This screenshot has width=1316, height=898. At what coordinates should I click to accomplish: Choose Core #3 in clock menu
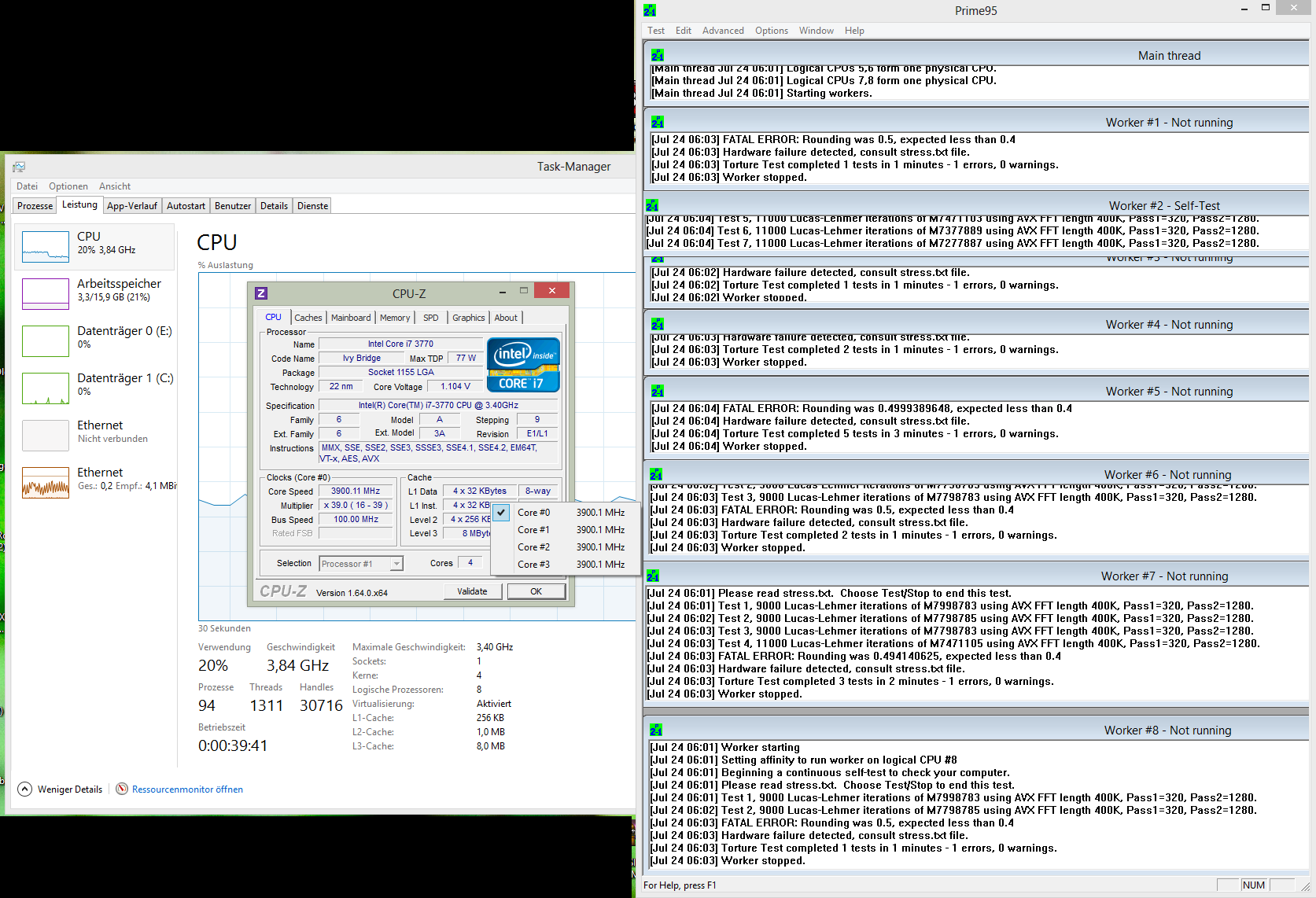pos(565,565)
